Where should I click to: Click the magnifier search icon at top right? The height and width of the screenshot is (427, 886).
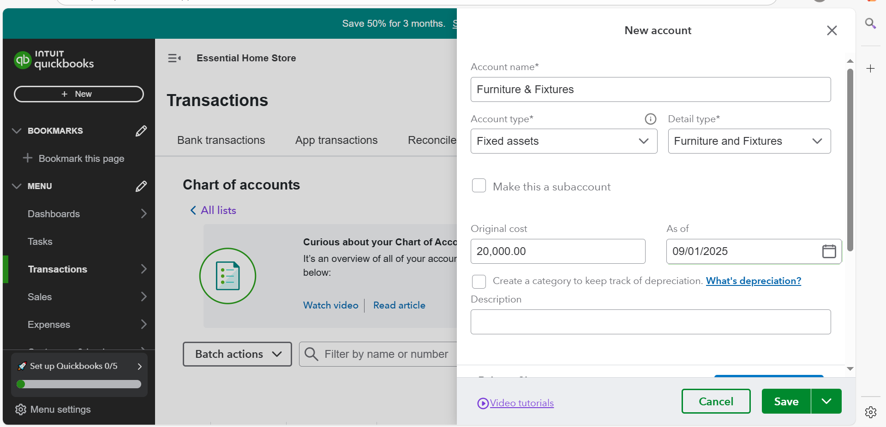tap(870, 24)
